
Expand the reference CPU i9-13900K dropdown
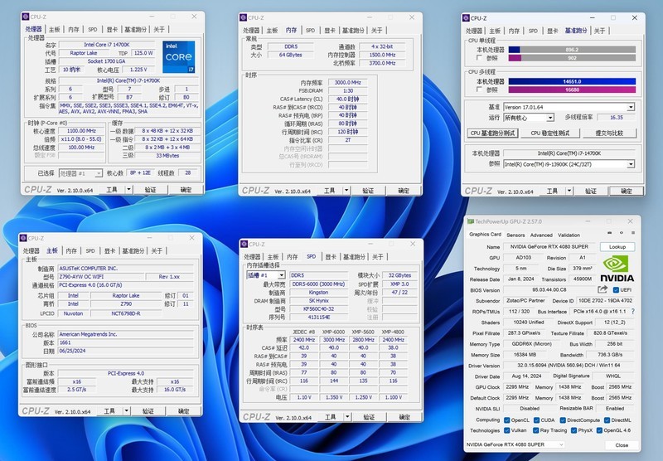pyautogui.click(x=569, y=164)
